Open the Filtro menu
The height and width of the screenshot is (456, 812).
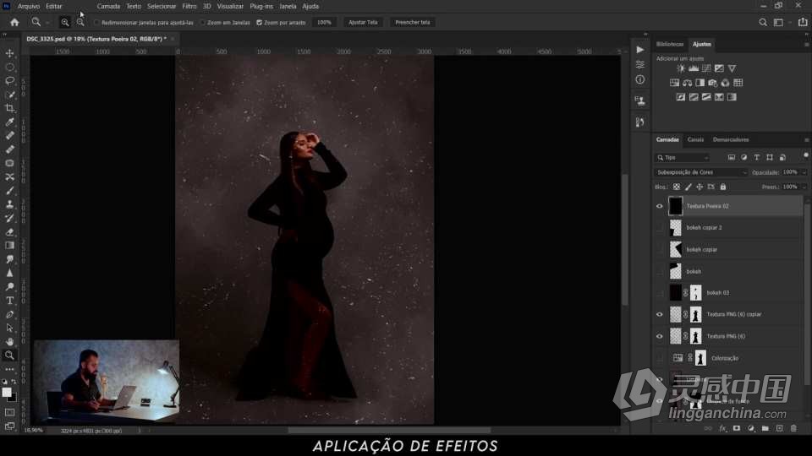pos(189,6)
